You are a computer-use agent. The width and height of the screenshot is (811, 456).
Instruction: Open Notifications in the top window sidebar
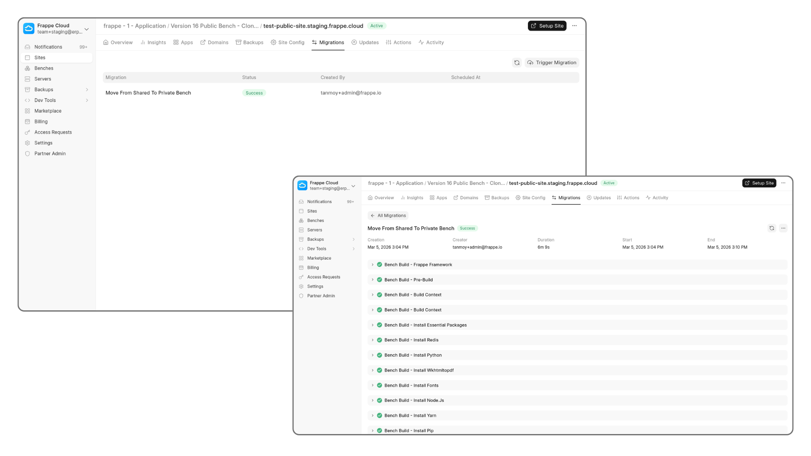point(48,47)
